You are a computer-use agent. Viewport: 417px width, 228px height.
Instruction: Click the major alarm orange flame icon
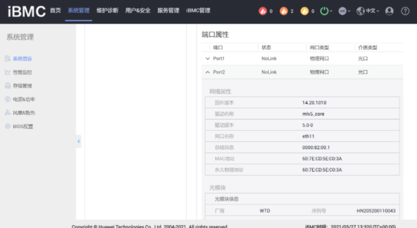point(283,11)
